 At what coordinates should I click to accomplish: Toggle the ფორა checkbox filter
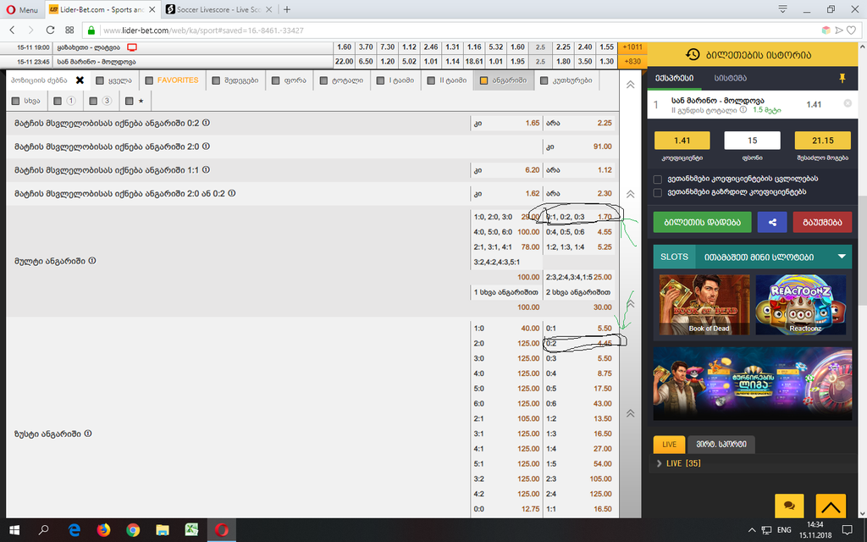275,80
